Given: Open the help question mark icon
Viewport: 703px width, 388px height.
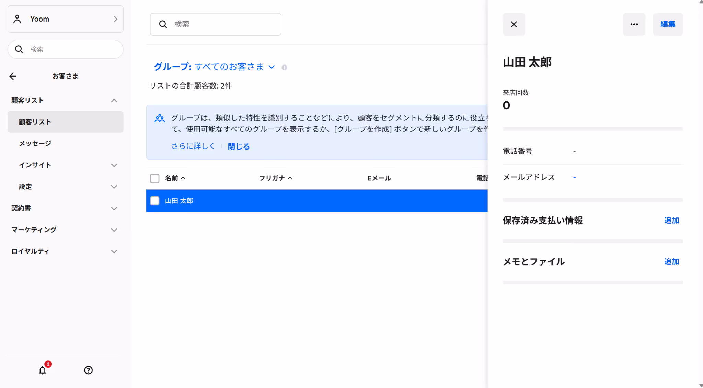Looking at the screenshot, I should pyautogui.click(x=88, y=370).
